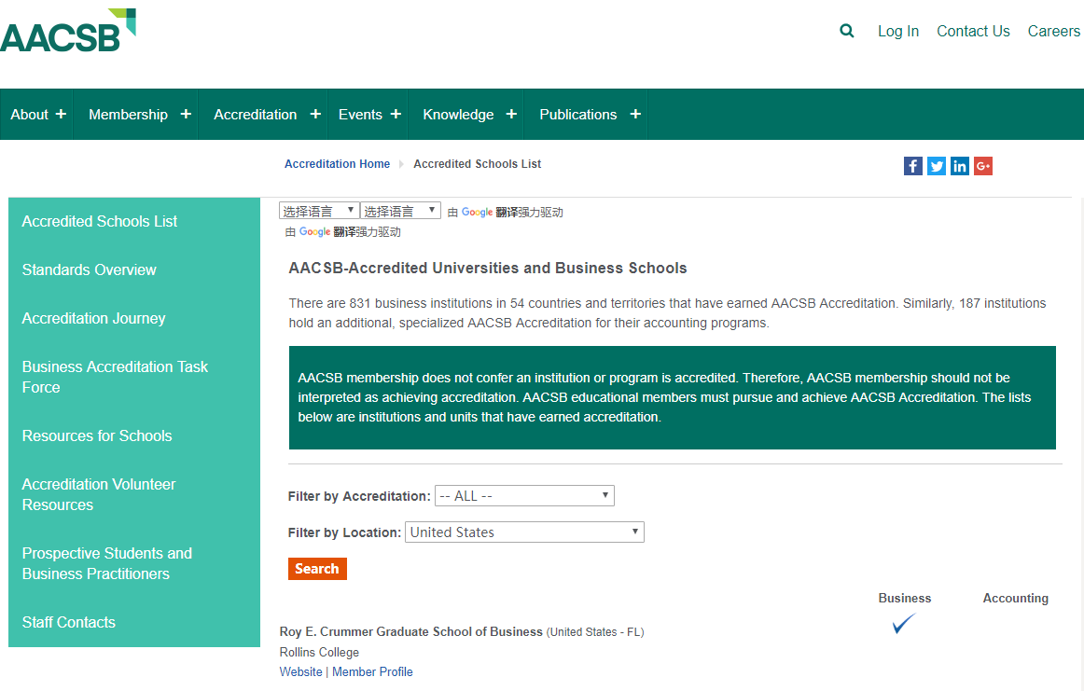This screenshot has height=691, width=1084.
Task: Open Resources for Schools sidebar item
Action: (97, 436)
